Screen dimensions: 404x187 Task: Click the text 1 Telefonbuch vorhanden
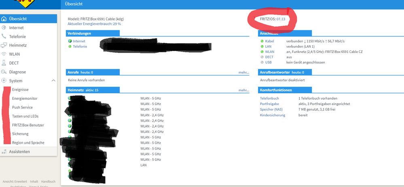click(318, 98)
